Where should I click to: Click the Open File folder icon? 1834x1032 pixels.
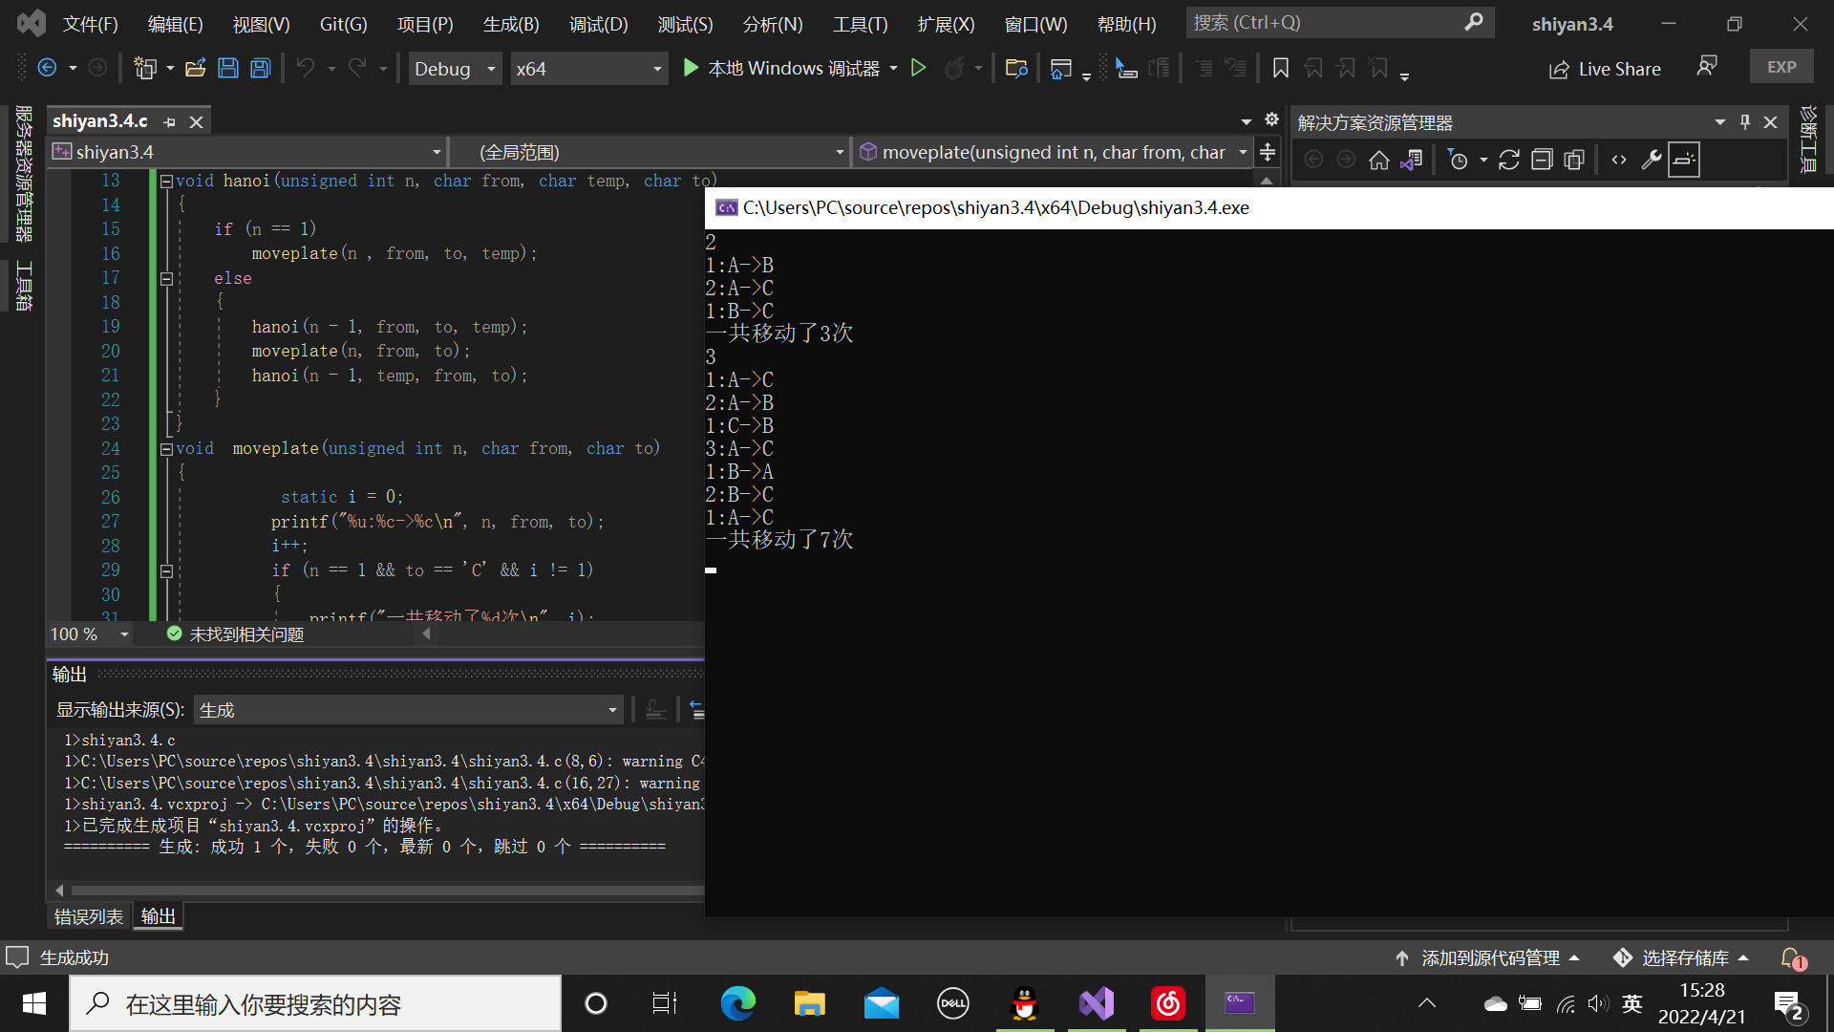pyautogui.click(x=196, y=68)
